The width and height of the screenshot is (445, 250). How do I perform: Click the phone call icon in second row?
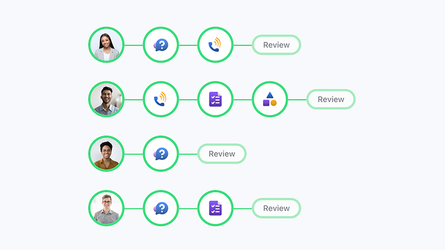pyautogui.click(x=161, y=99)
